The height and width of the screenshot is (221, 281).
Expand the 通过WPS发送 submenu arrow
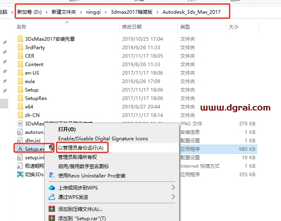(173, 197)
